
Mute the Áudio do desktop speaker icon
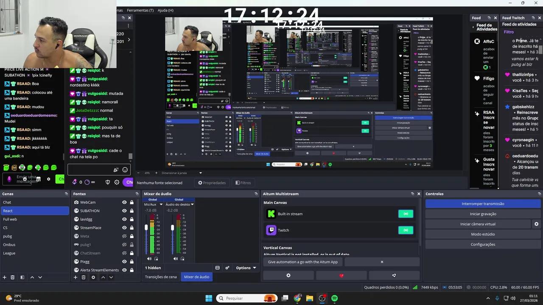(176, 259)
